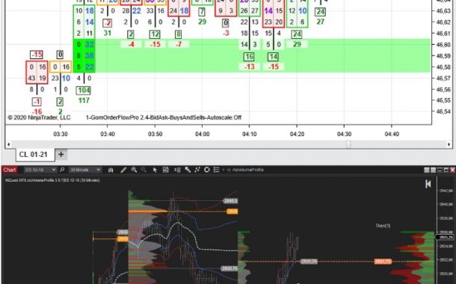Open the strategies icon in chart toolbar
This screenshot has width=456, height=284.
pos(197,170)
